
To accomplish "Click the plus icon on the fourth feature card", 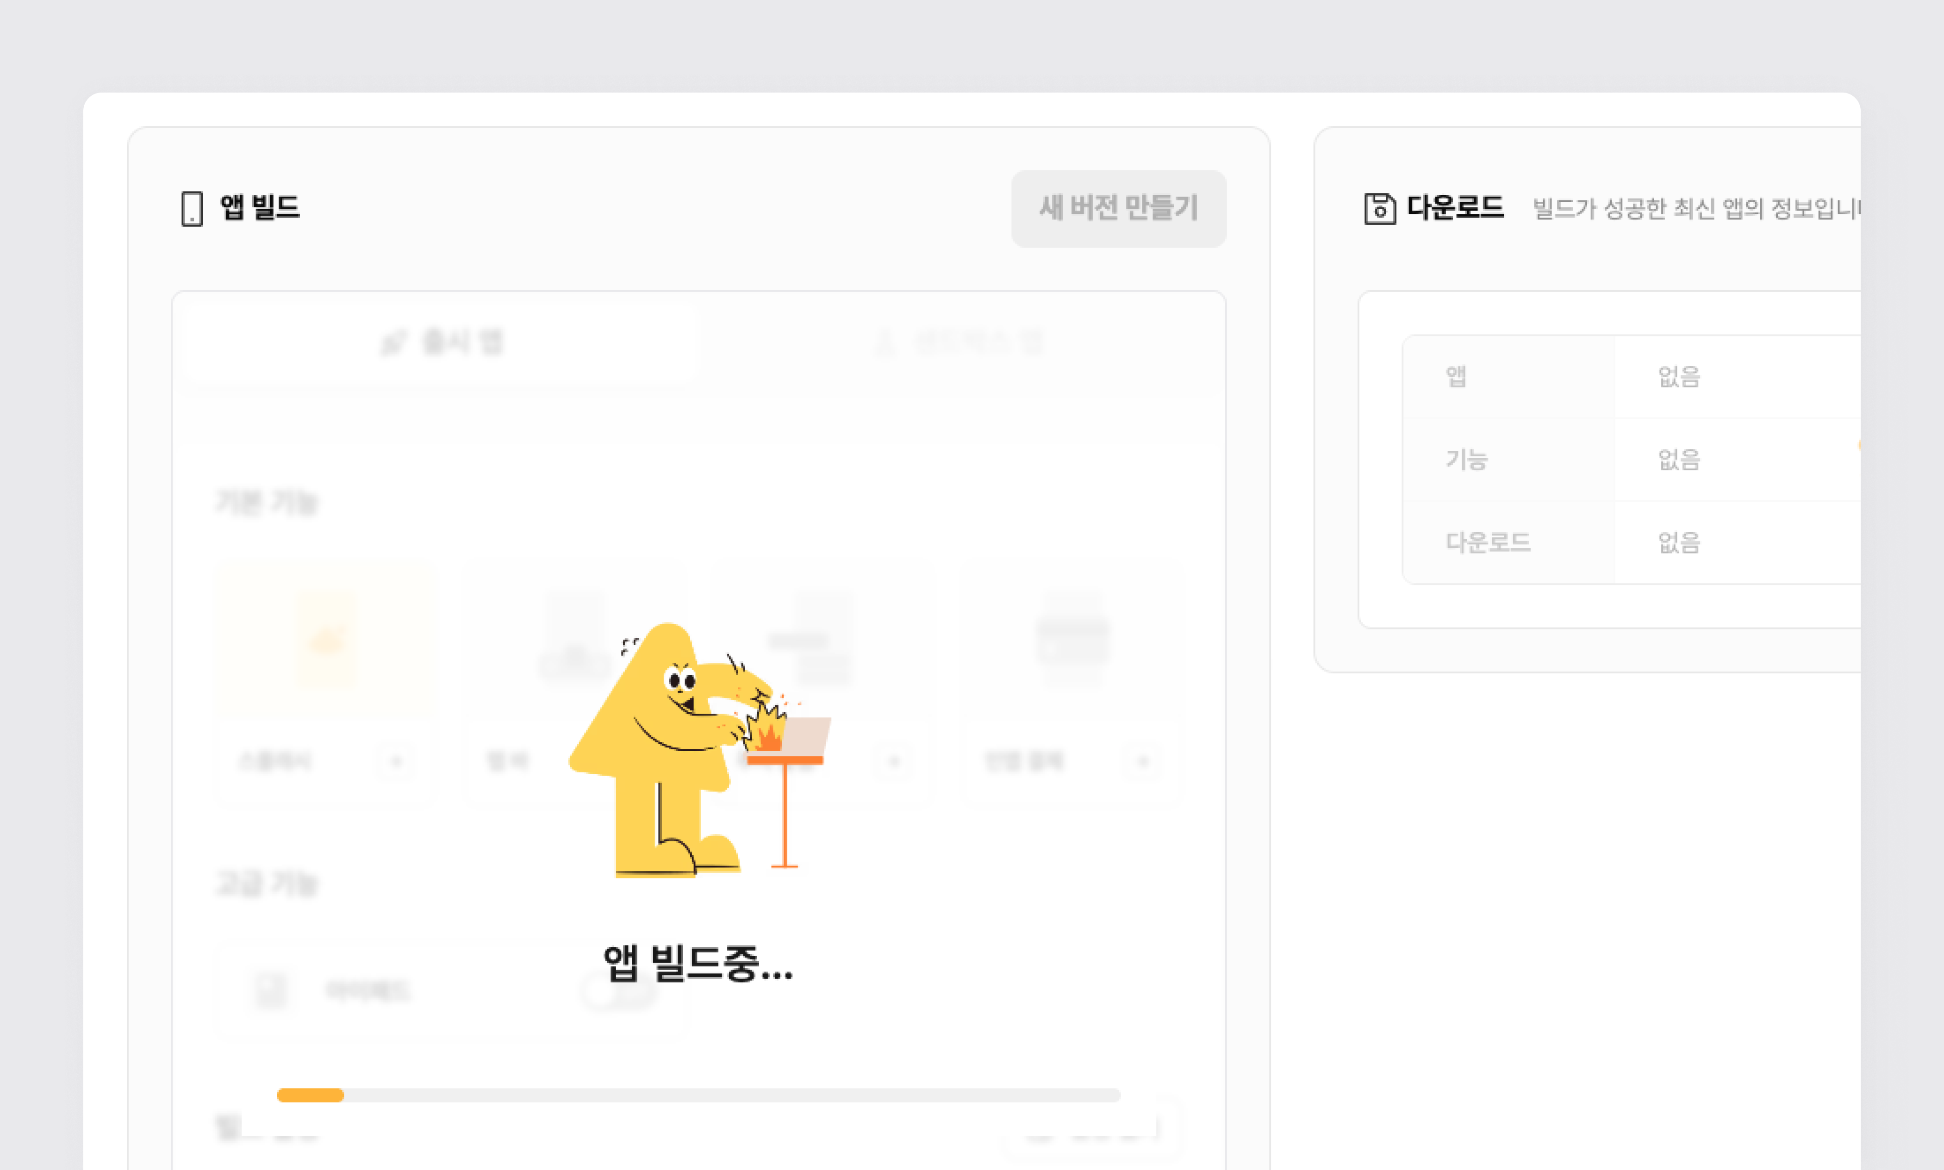I will 1143,762.
